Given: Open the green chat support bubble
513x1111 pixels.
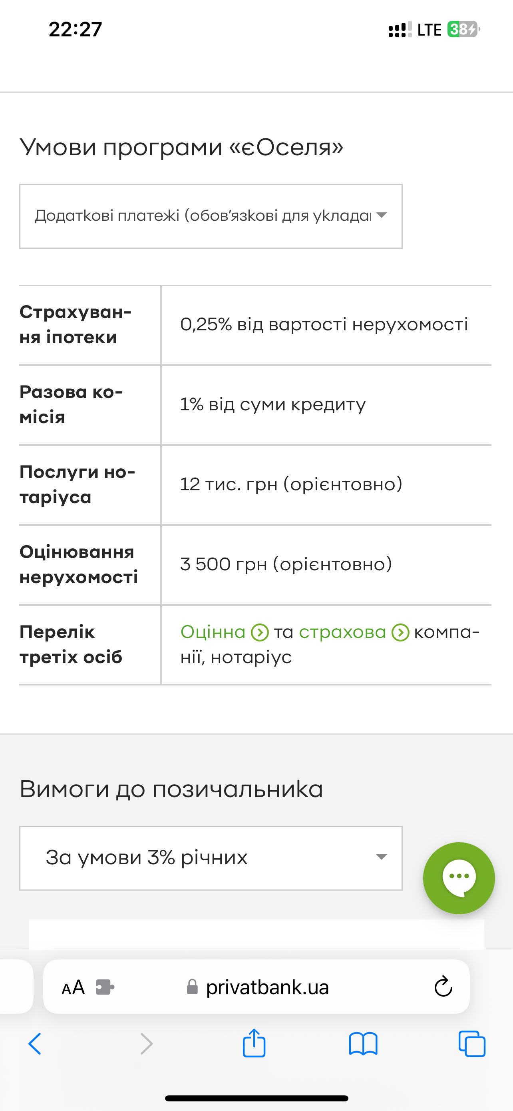Looking at the screenshot, I should coord(459,878).
